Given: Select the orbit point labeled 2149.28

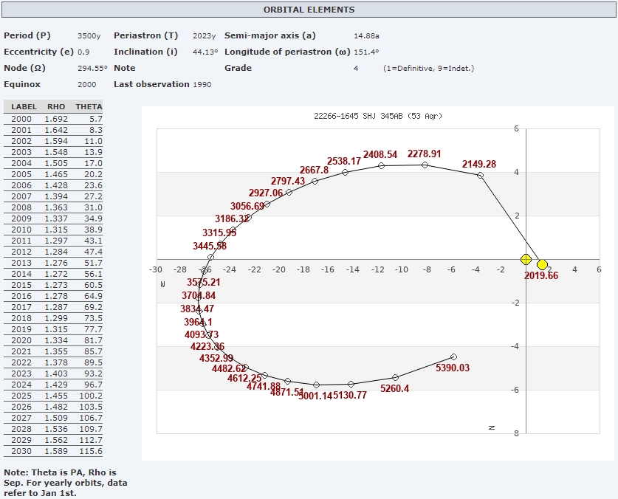Looking at the screenshot, I should point(480,175).
